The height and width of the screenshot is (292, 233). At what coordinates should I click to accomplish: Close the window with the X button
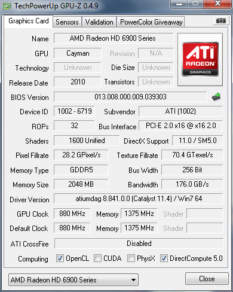[218, 4]
